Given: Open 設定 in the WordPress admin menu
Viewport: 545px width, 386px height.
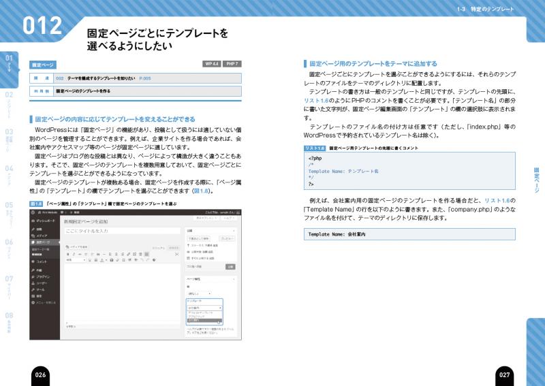Looking at the screenshot, I should (x=37, y=296).
